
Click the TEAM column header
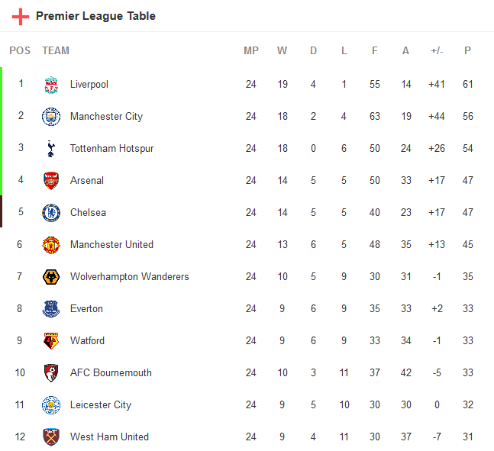tap(56, 51)
